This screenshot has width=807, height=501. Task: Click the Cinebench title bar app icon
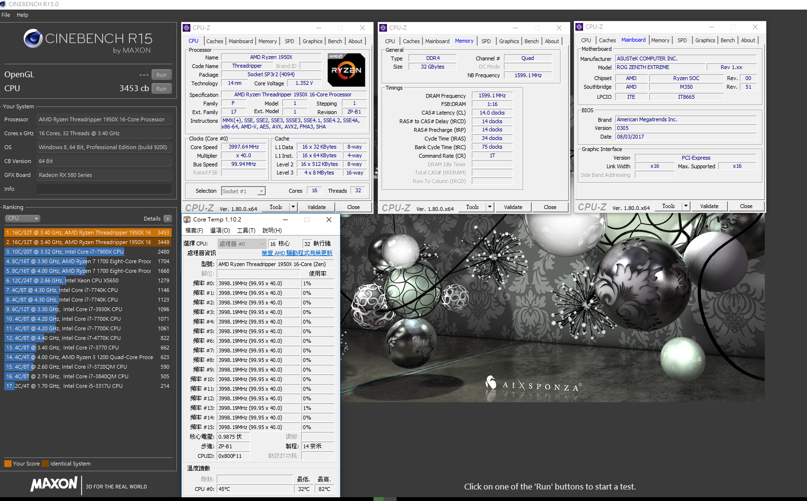3,4
